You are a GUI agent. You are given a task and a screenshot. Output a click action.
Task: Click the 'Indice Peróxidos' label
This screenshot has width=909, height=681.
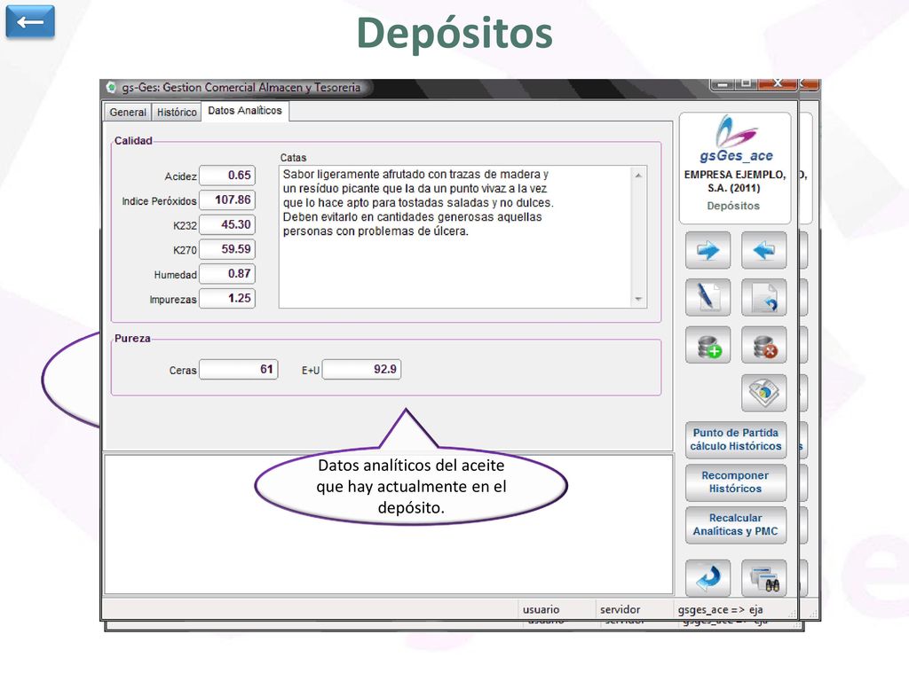click(159, 201)
